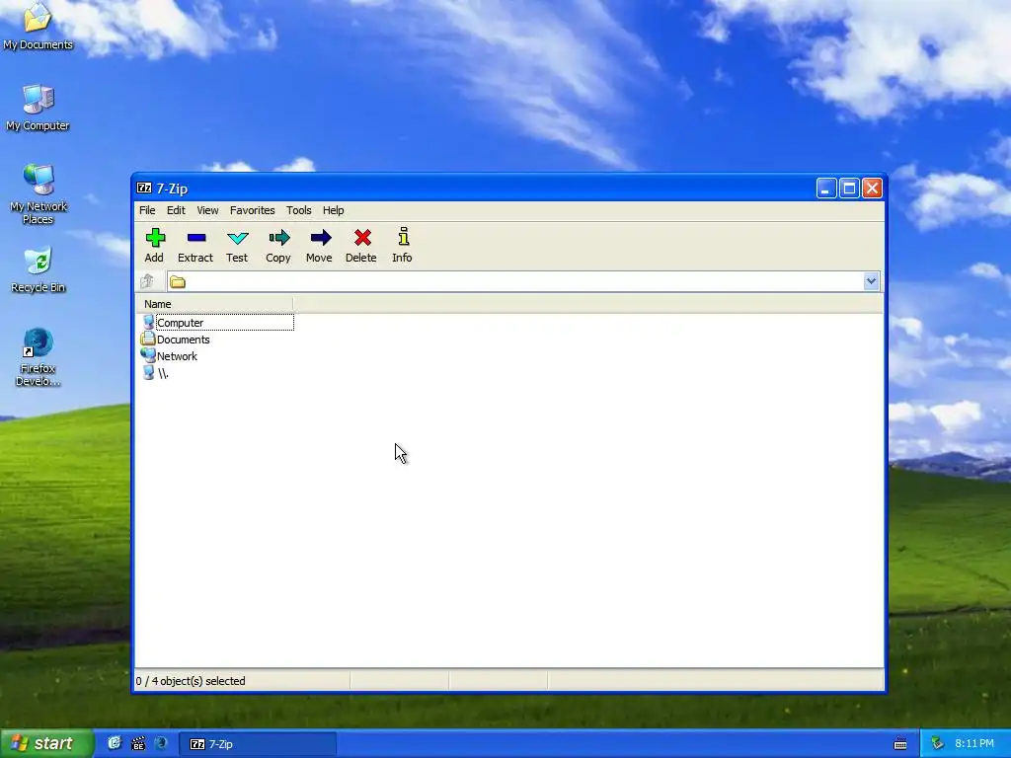Minimize the 7-Zip window
1011x758 pixels.
click(826, 189)
